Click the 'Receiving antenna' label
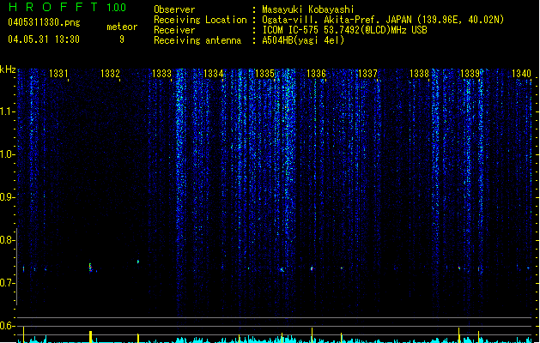This screenshot has width=540, height=343. pos(197,40)
